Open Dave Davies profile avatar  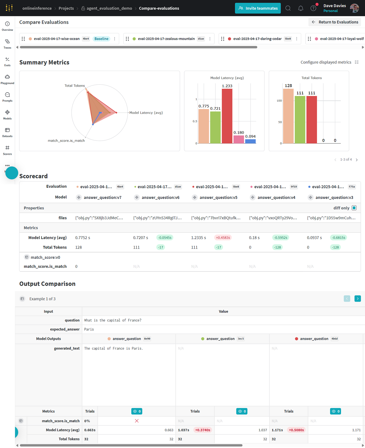[x=354, y=8]
